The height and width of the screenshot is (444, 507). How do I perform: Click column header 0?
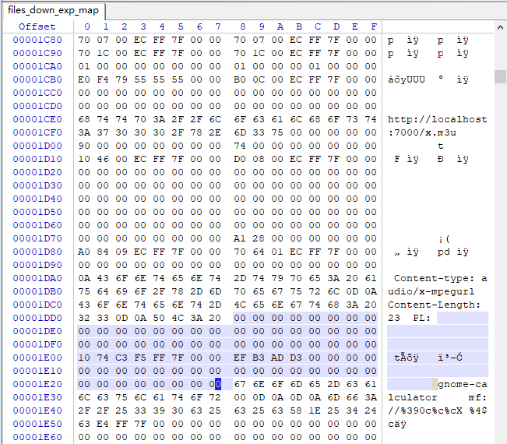click(87, 26)
